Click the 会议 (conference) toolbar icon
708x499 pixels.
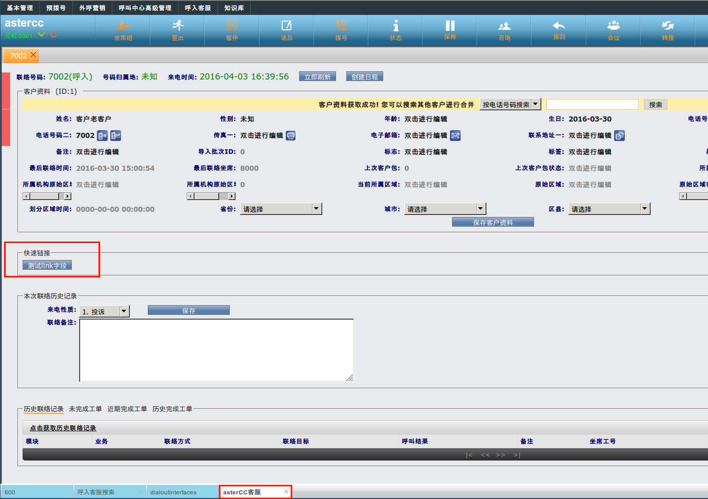pyautogui.click(x=614, y=30)
